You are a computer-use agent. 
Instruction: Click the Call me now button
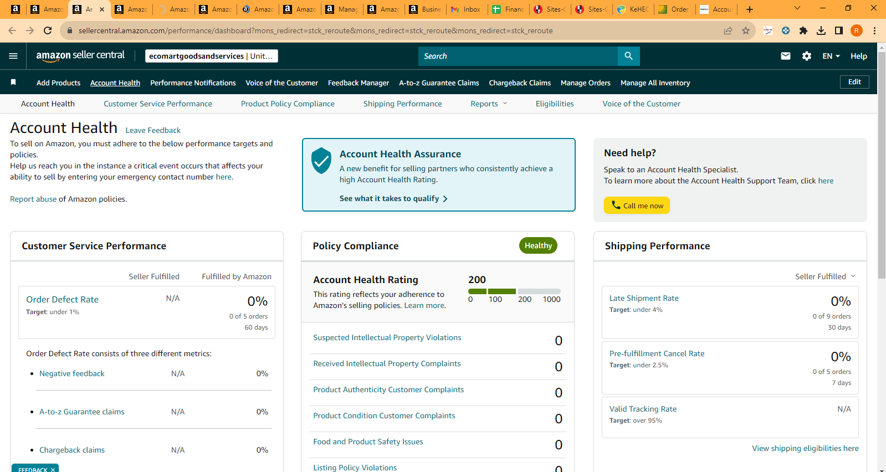[x=637, y=205]
